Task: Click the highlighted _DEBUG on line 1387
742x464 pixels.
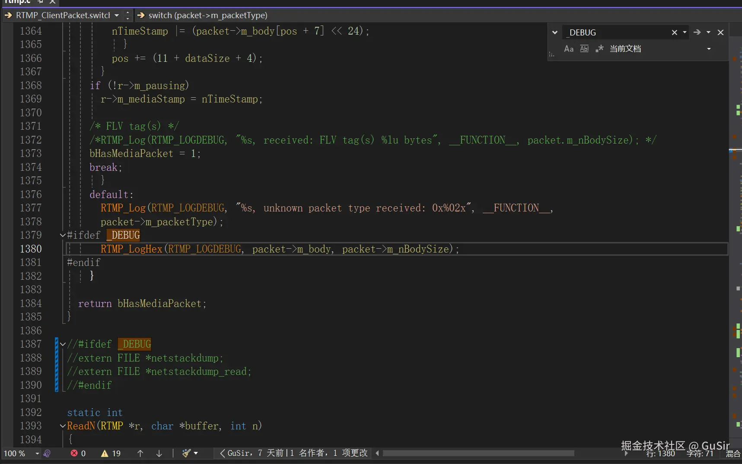Action: (x=134, y=344)
